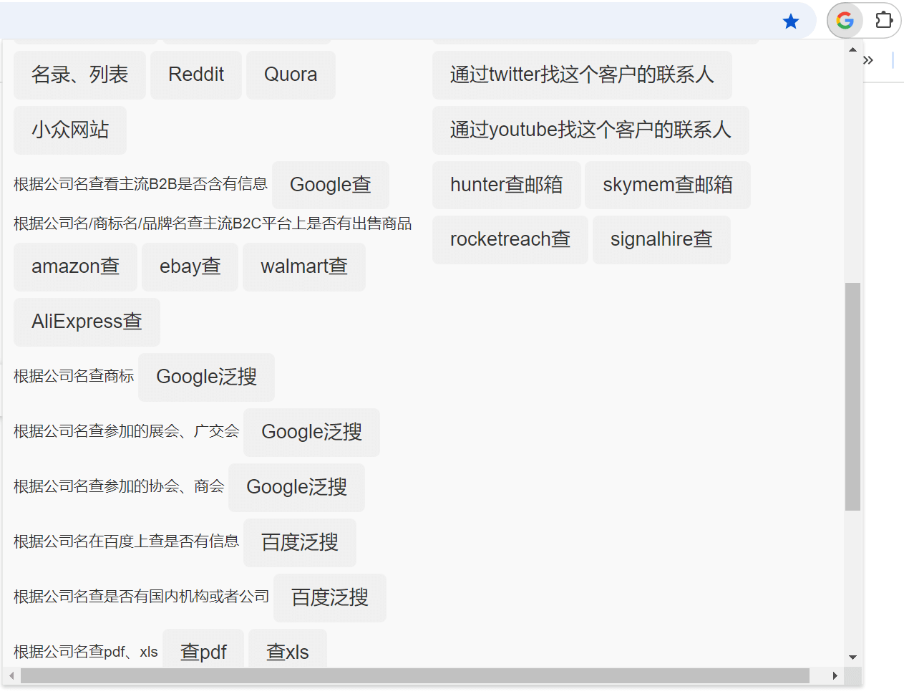This screenshot has height=694, width=904.
Task: Click the 小众网站 button
Action: click(70, 130)
